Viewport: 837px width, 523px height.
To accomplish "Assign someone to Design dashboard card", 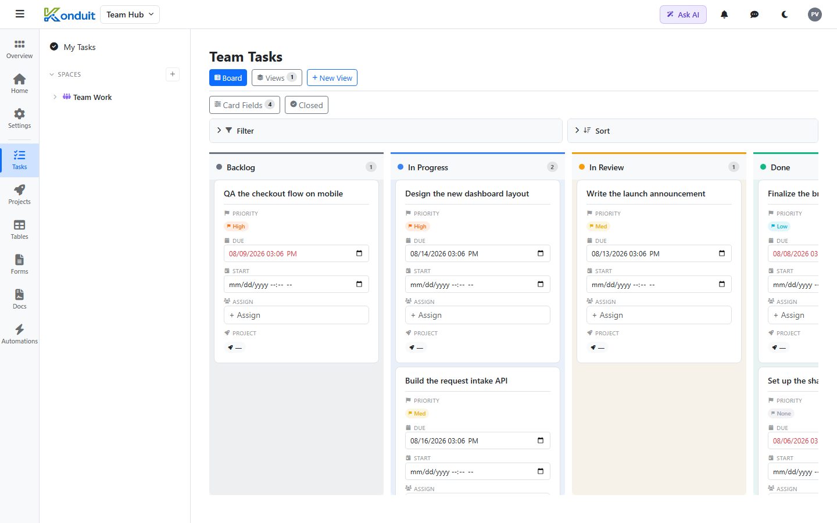I will (478, 315).
